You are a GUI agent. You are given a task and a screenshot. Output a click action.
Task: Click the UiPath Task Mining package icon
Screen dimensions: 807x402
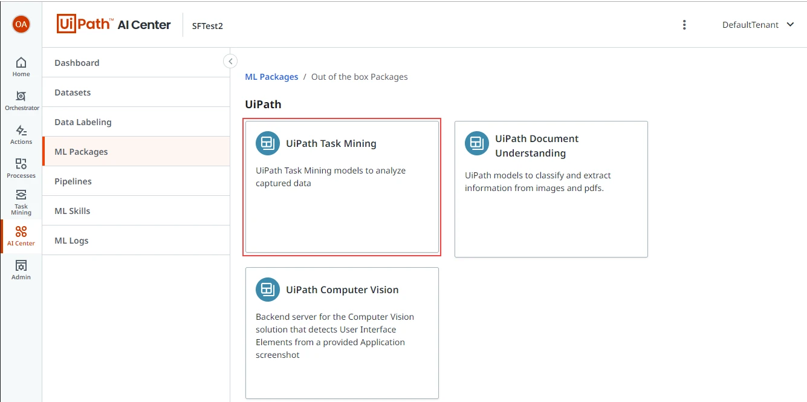pos(267,143)
